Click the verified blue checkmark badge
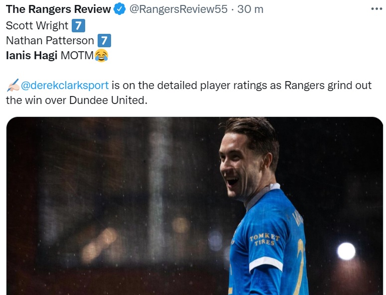The image size is (386, 295). point(120,9)
